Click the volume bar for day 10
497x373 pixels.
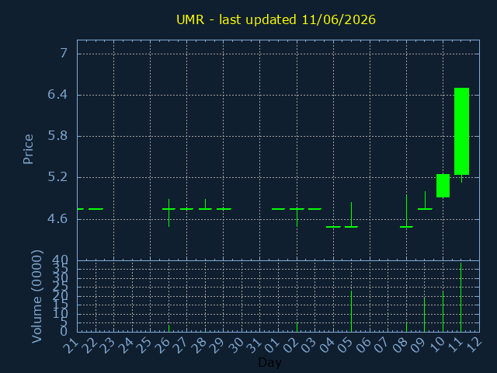click(443, 312)
